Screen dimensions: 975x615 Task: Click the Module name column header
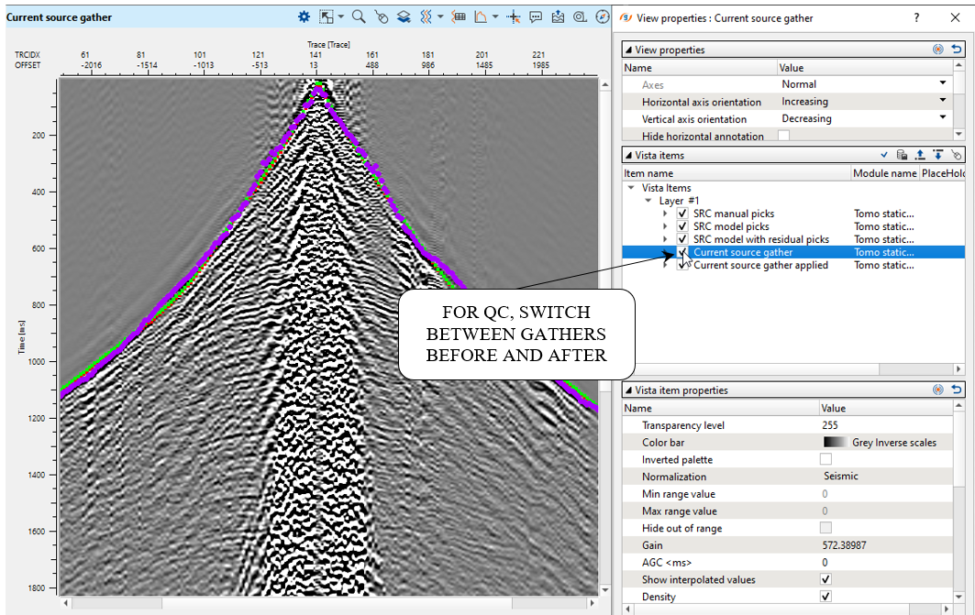coord(884,173)
